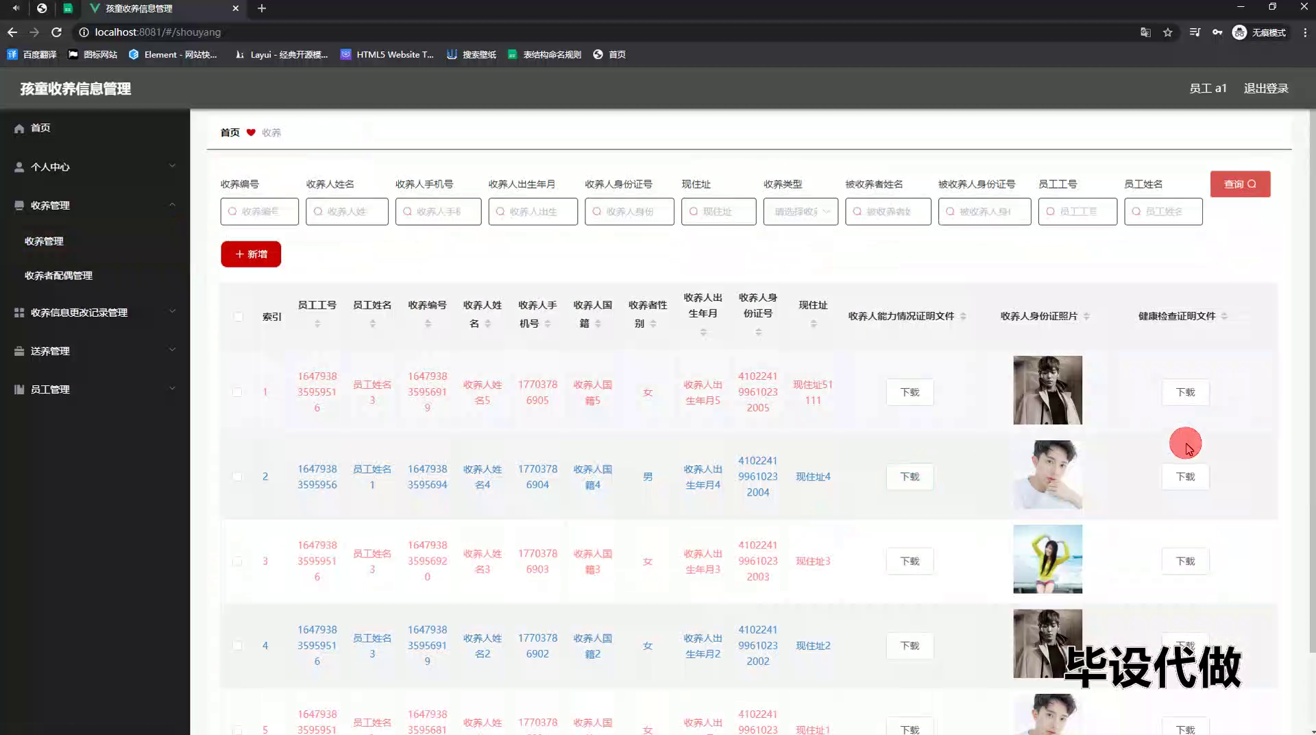Download the capability proof file for row 1
1316x735 pixels.
[x=910, y=392]
